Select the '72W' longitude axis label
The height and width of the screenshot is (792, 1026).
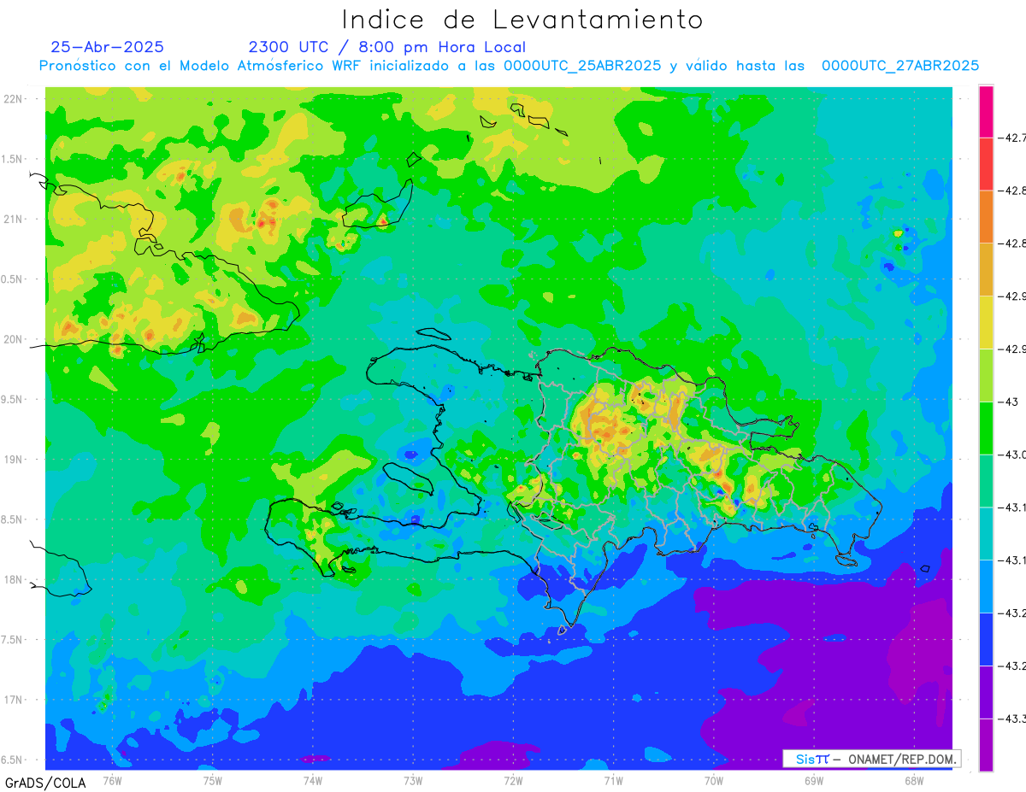513,780
